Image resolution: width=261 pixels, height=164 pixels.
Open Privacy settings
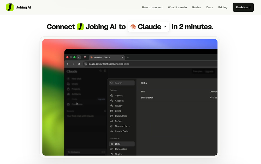point(122,106)
